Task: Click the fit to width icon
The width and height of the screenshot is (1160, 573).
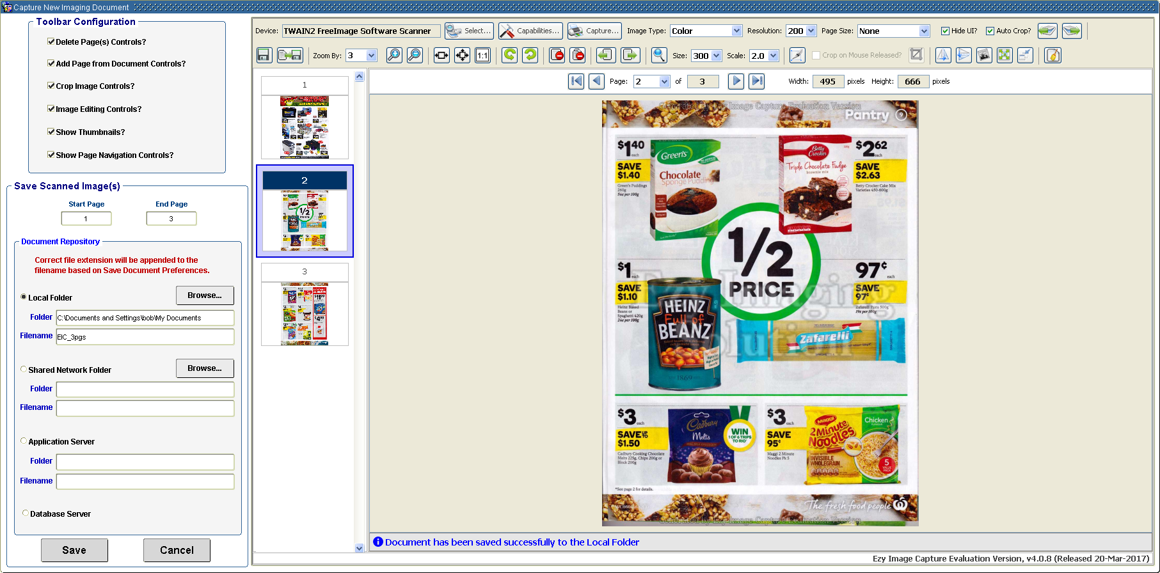Action: click(x=441, y=56)
